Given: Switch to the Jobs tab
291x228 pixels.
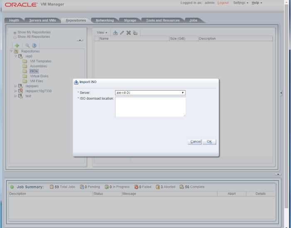Looking at the screenshot, I should [x=193, y=20].
